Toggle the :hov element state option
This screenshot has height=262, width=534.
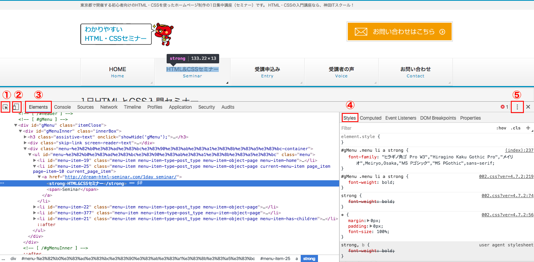pos(501,128)
